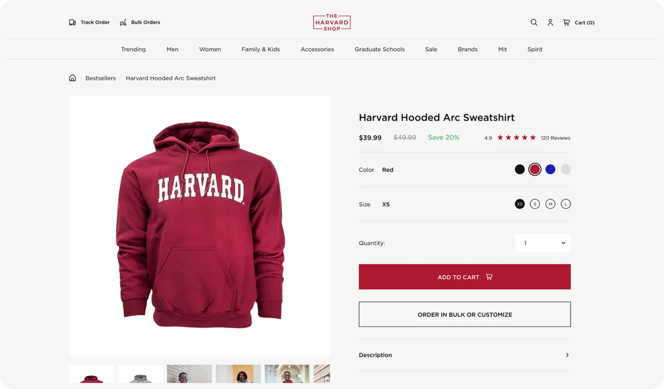Click the Bulk Orders icon

click(x=123, y=22)
